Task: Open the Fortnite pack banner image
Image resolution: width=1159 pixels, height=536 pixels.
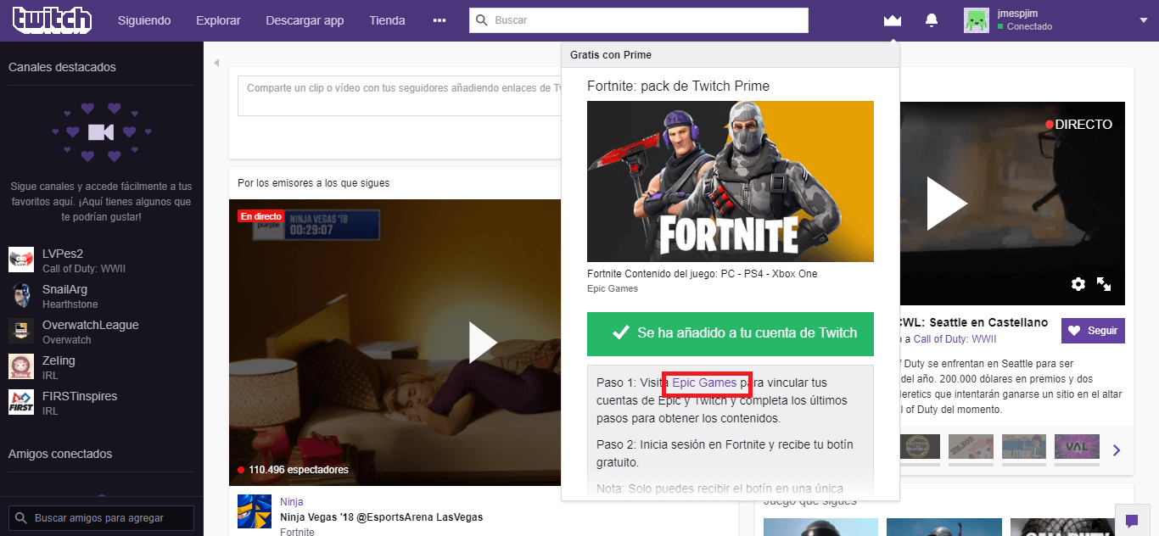Action: tap(731, 181)
